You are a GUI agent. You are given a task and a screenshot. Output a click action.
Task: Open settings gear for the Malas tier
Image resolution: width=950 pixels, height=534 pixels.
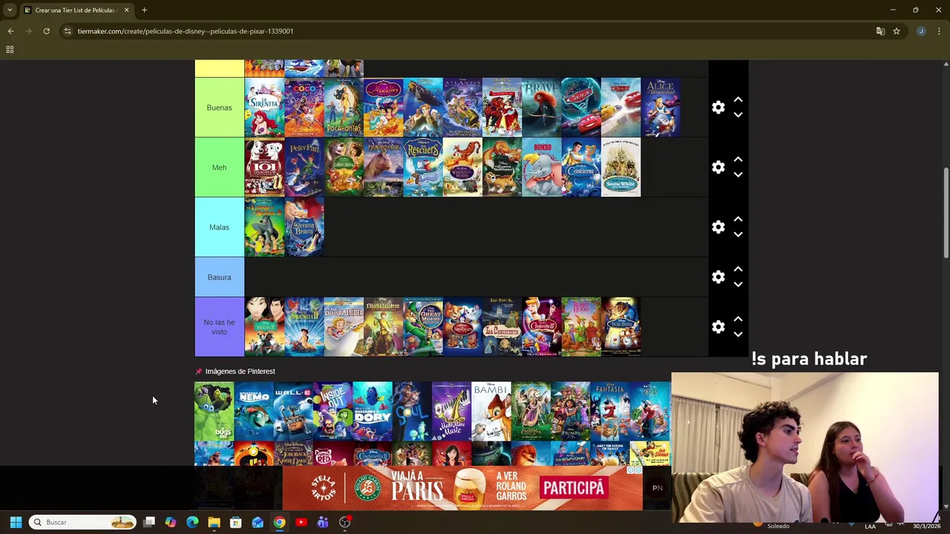(718, 228)
